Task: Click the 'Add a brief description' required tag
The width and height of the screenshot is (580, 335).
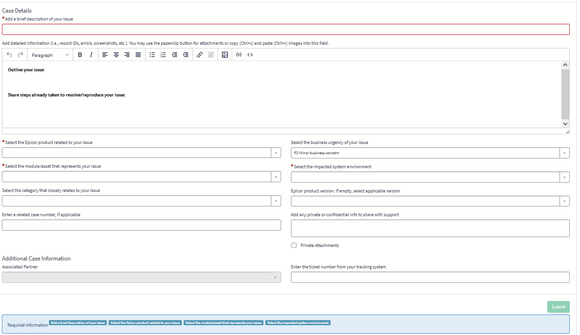Action: click(78, 322)
